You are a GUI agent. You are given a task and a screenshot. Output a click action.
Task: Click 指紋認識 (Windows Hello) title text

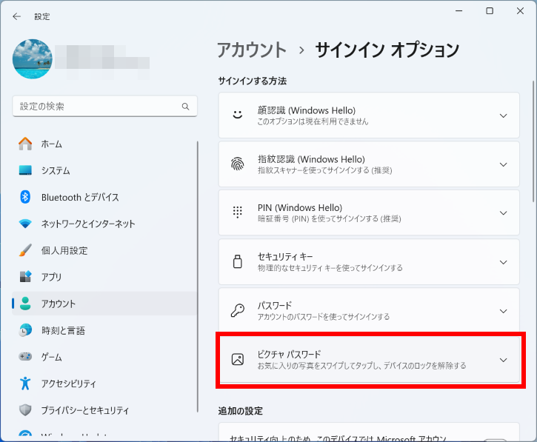[x=311, y=159]
